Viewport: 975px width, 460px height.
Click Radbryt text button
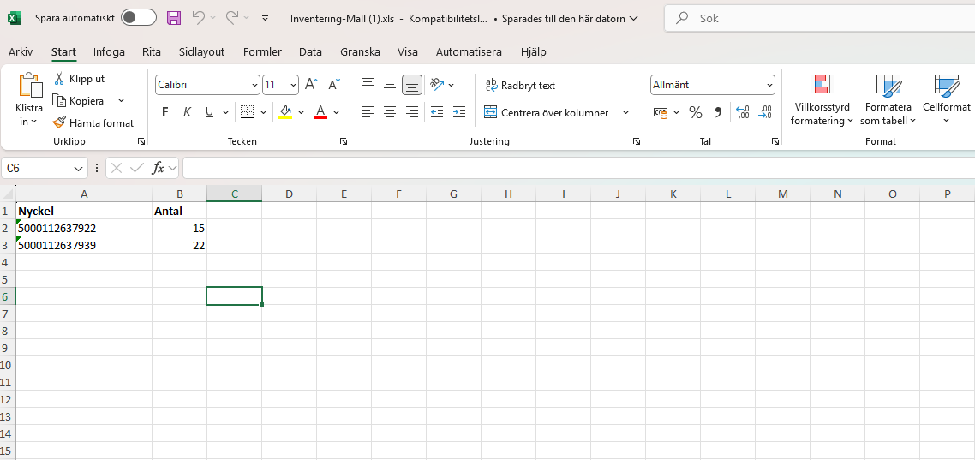tap(520, 85)
